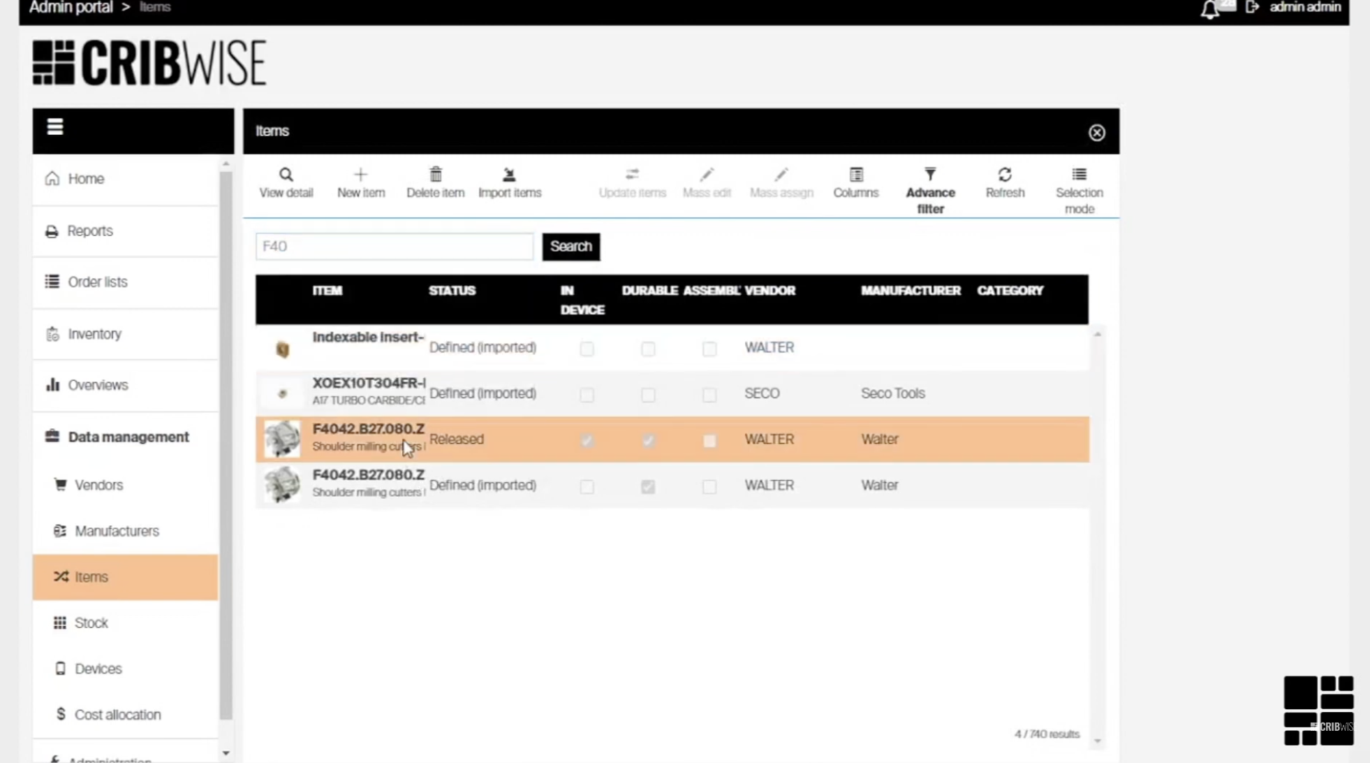Open the notifications bell
1370x763 pixels.
pos(1209,9)
